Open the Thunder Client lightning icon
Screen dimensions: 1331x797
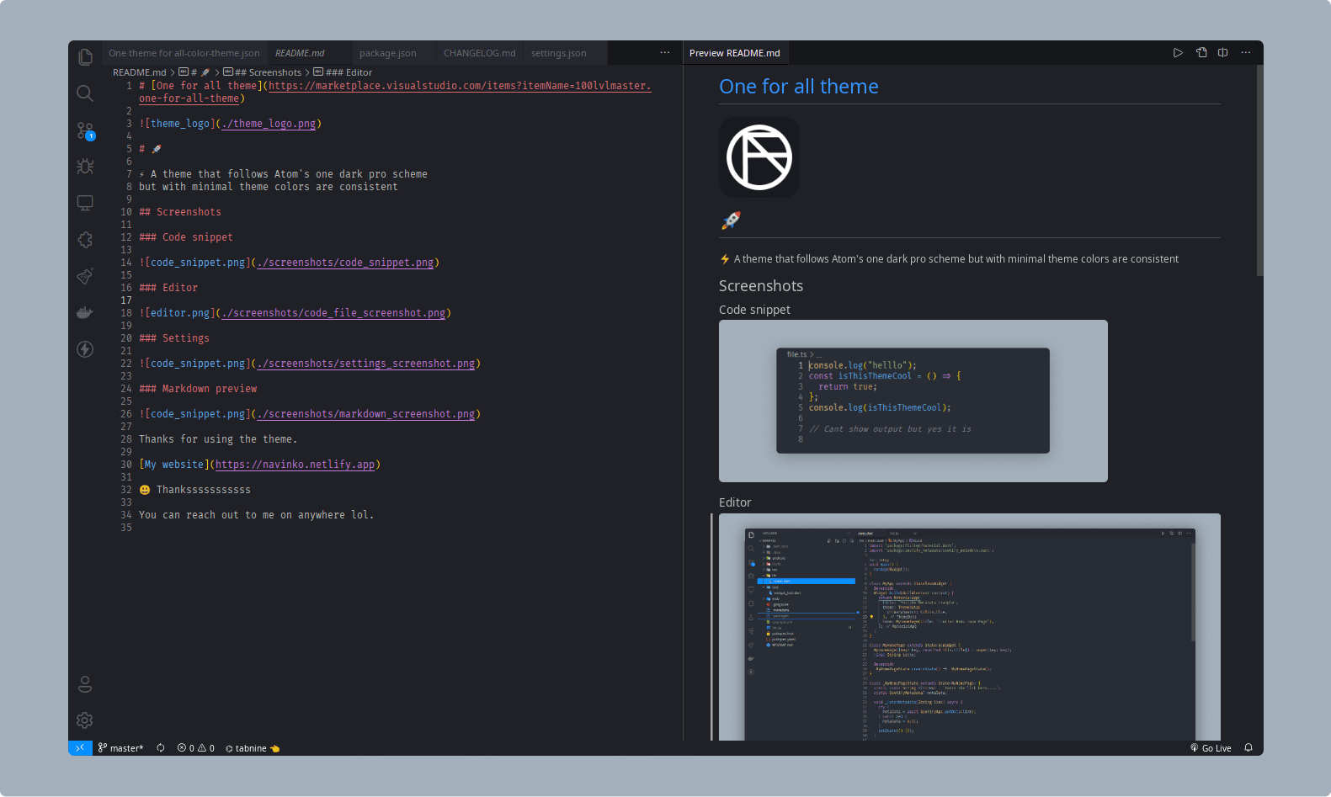pos(85,349)
